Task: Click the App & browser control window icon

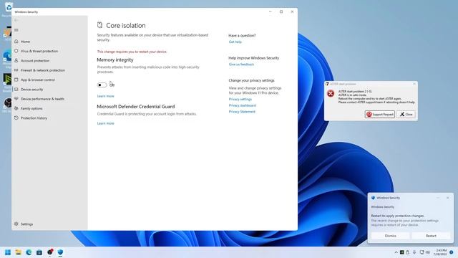Action: click(16, 80)
